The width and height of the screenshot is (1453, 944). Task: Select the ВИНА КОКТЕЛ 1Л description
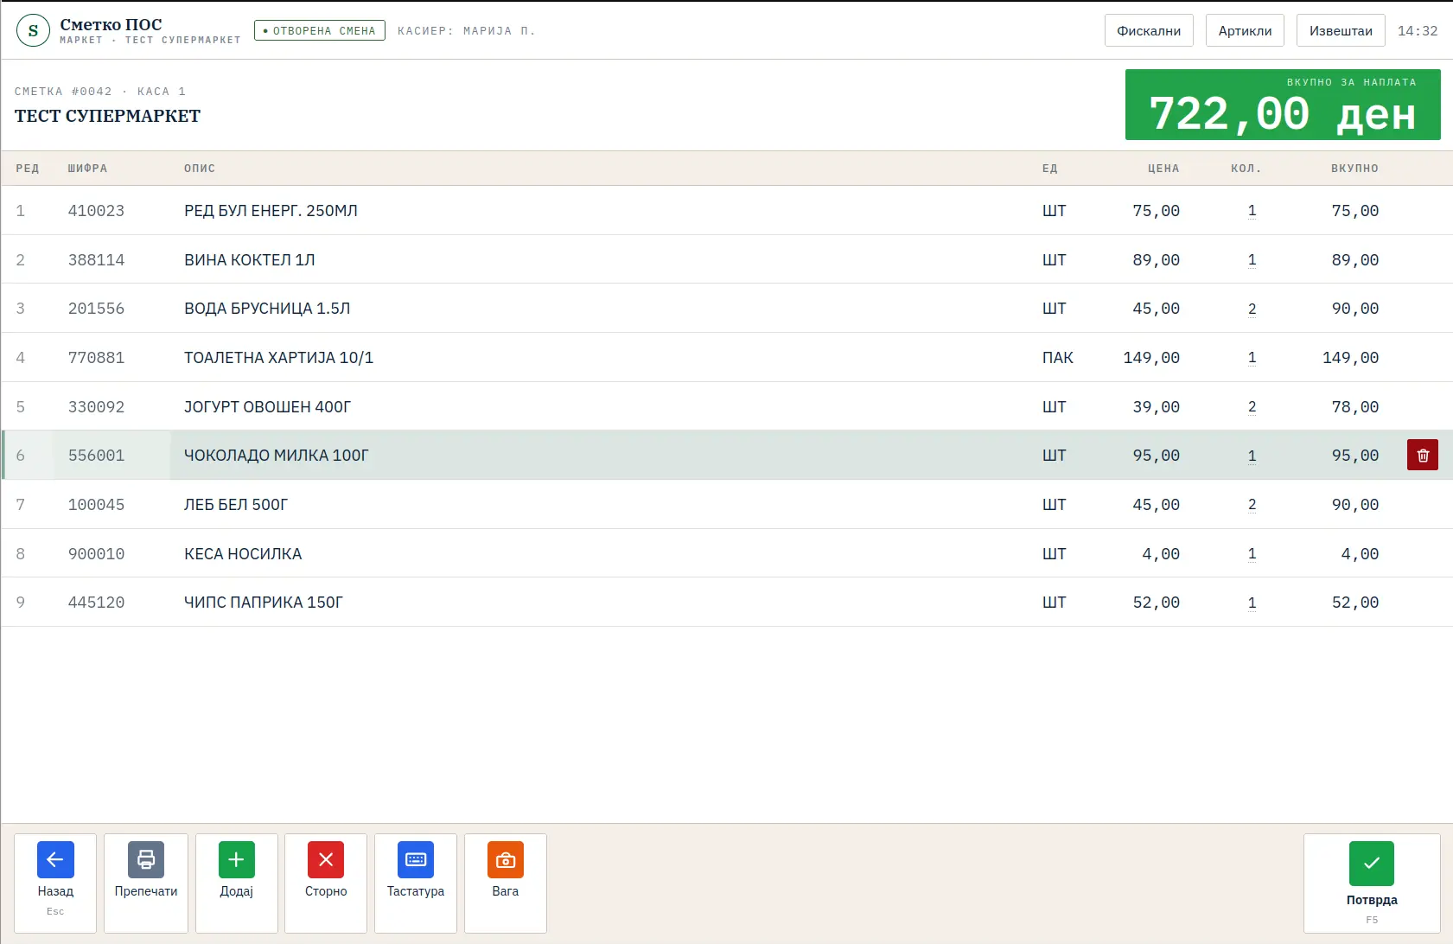point(249,260)
